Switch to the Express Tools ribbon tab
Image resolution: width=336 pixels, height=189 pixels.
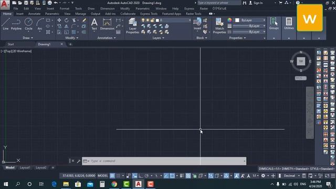[x=149, y=14]
